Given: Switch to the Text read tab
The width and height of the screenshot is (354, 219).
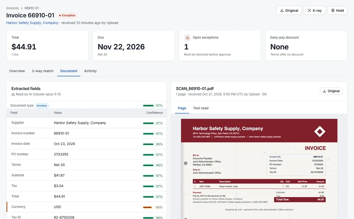Looking at the screenshot, I should (201, 108).
